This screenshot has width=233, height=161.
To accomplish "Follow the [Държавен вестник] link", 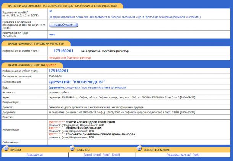I will 179,155.
